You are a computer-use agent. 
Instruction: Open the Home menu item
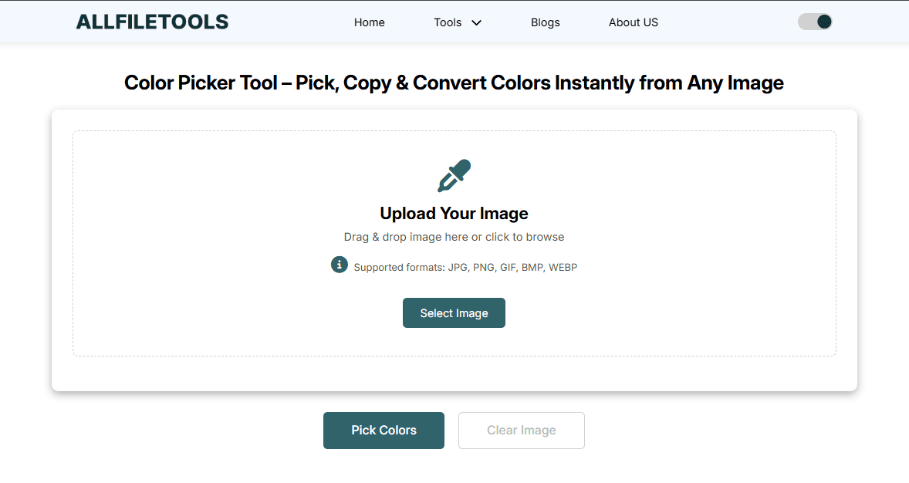tap(370, 22)
